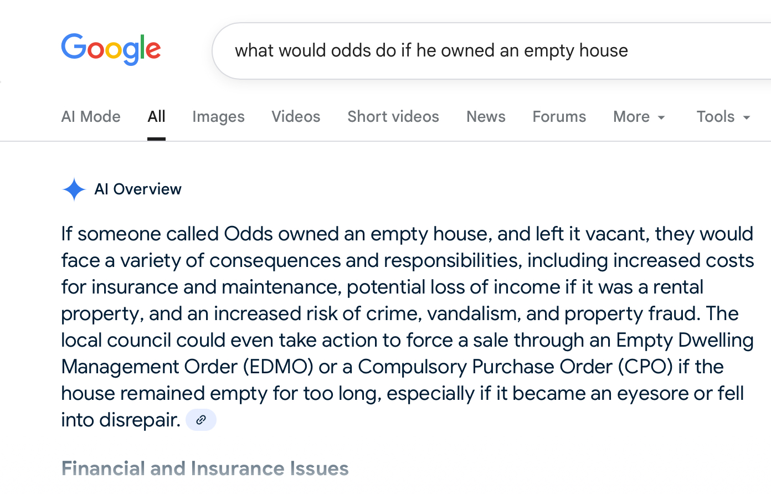Viewport: 771px width, 494px height.
Task: Switch to the News tab
Action: coord(486,117)
